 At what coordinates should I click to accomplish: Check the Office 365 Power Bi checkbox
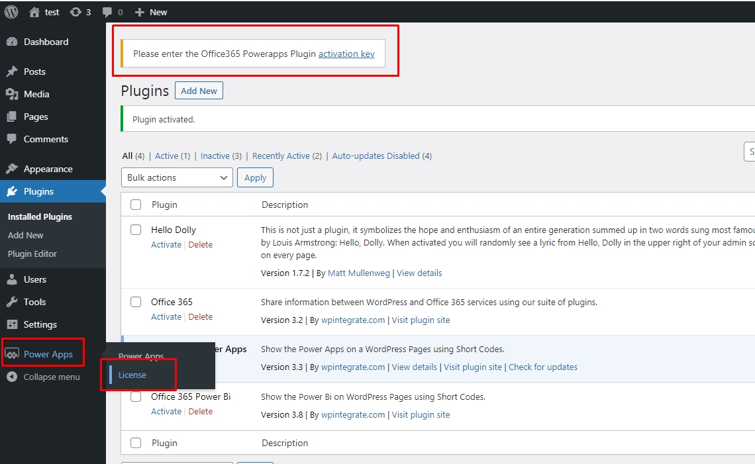click(x=136, y=396)
